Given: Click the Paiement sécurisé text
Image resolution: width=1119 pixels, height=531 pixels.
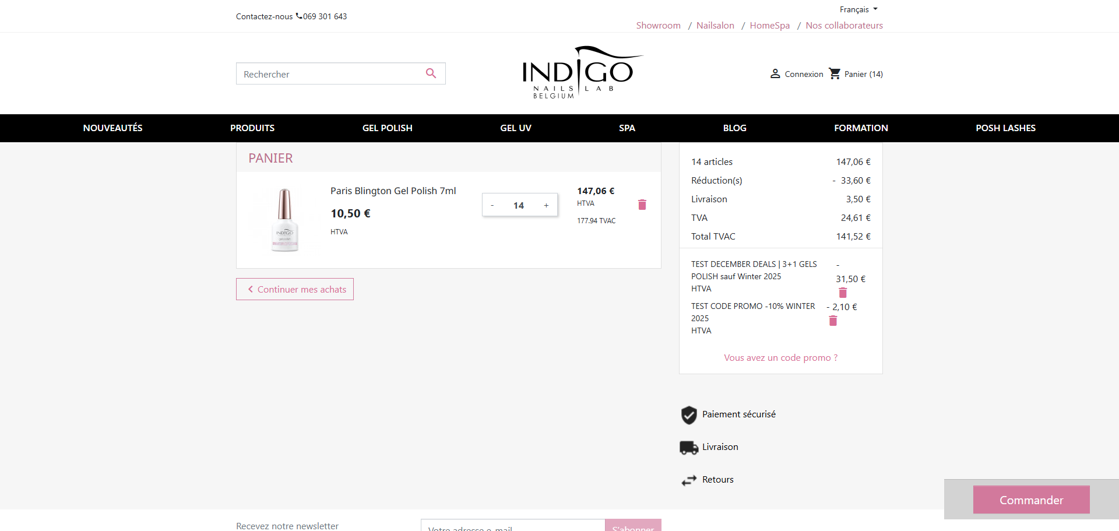Looking at the screenshot, I should click(x=739, y=414).
